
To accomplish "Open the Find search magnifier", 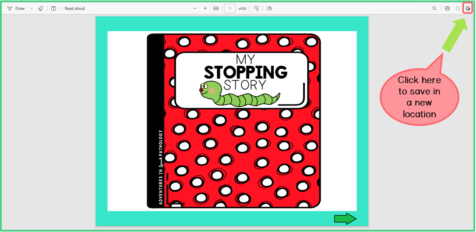I will point(434,8).
